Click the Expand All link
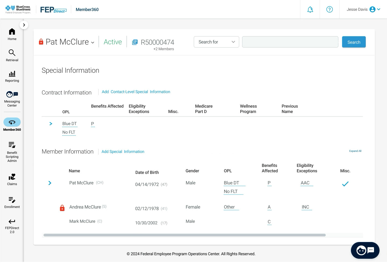The width and height of the screenshot is (387, 263). (x=355, y=151)
